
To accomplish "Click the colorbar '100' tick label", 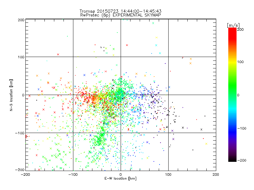I will pyautogui.click(x=240, y=62).
